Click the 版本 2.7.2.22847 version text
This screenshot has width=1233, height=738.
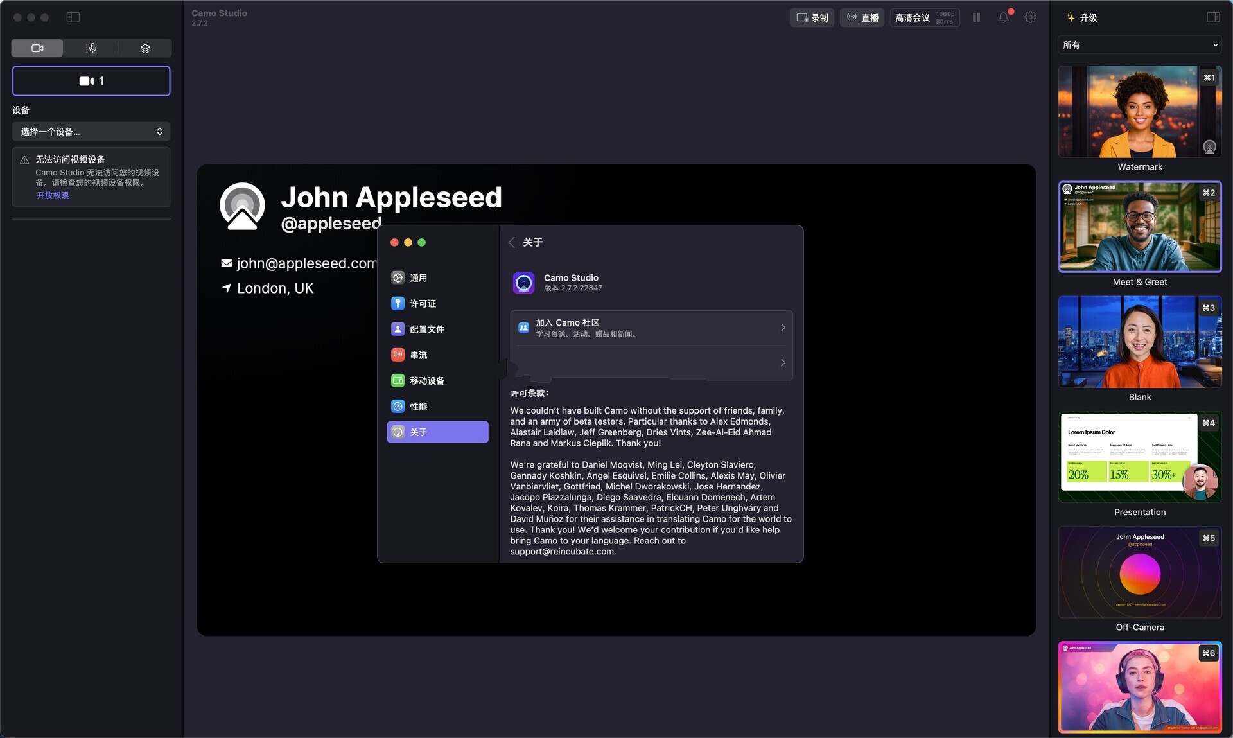click(573, 288)
